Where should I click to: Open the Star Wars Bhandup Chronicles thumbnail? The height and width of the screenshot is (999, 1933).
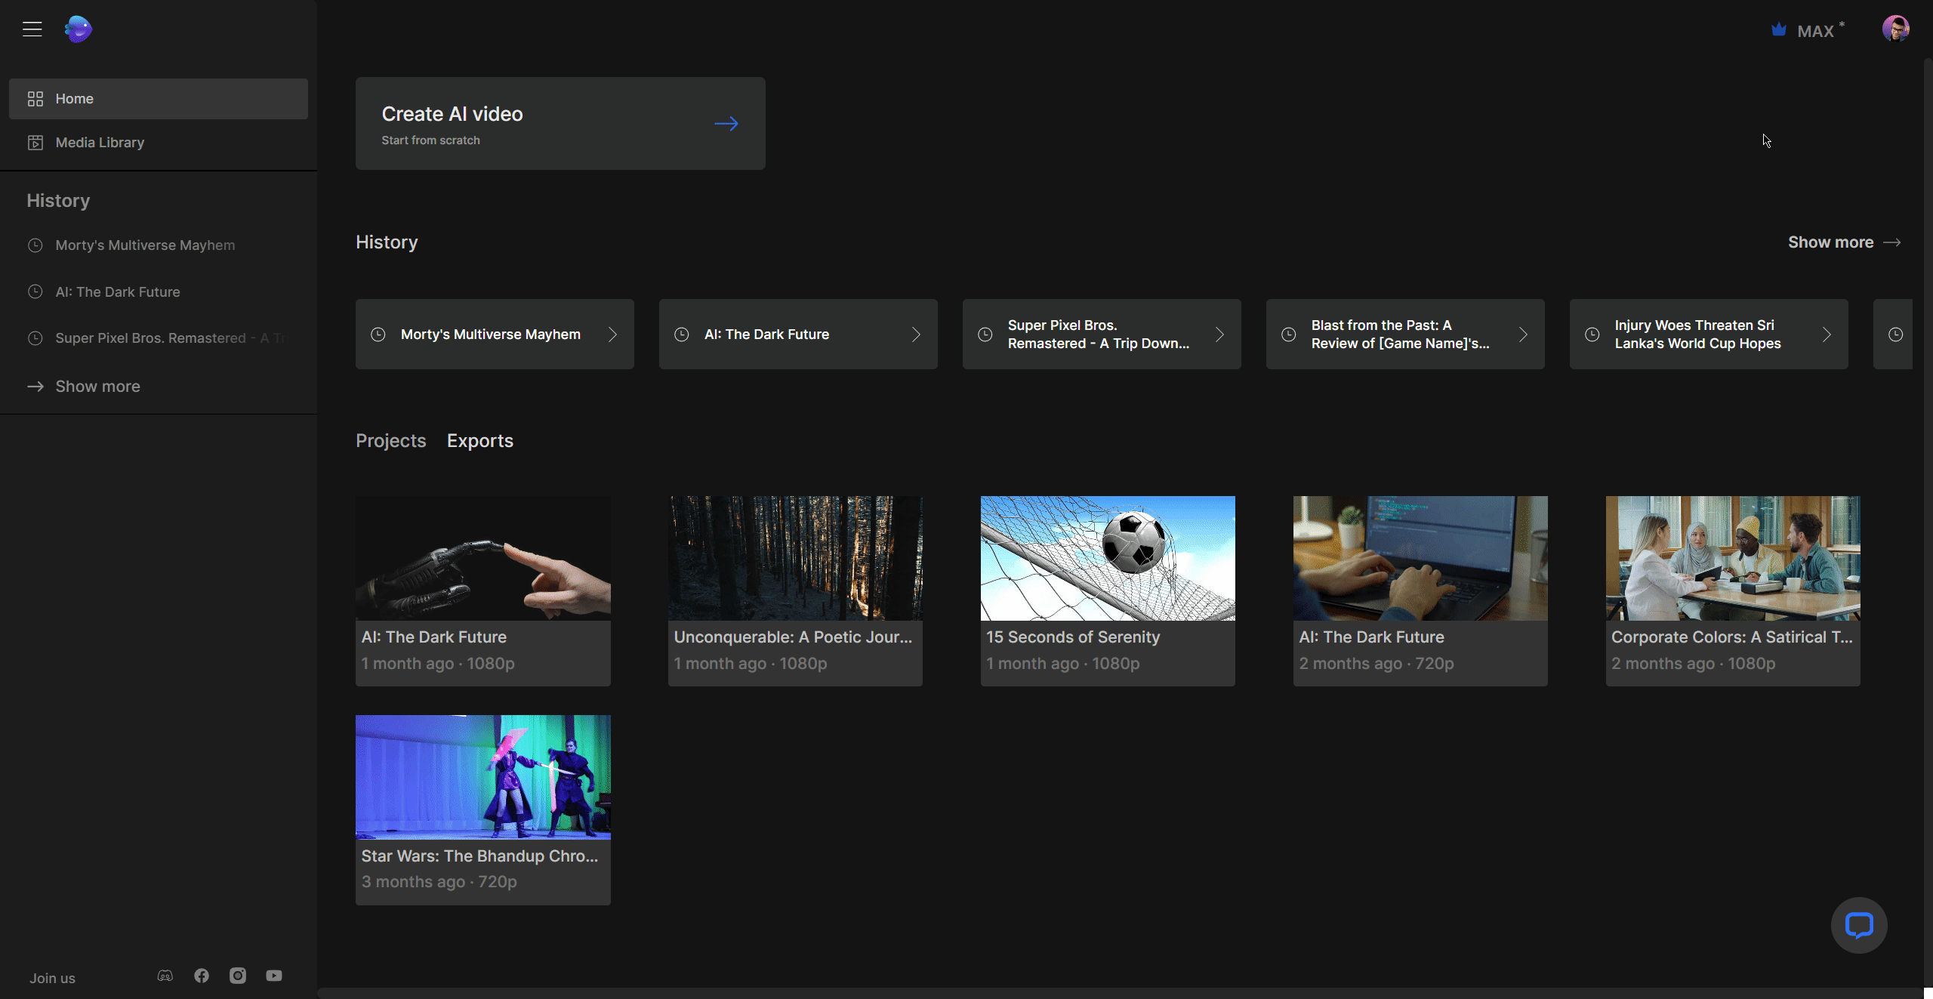(483, 777)
